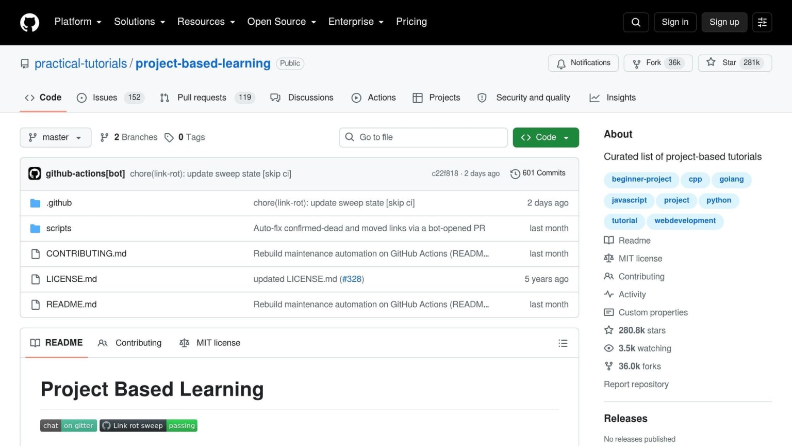
Task: Click the commit history clock icon
Action: (x=515, y=173)
